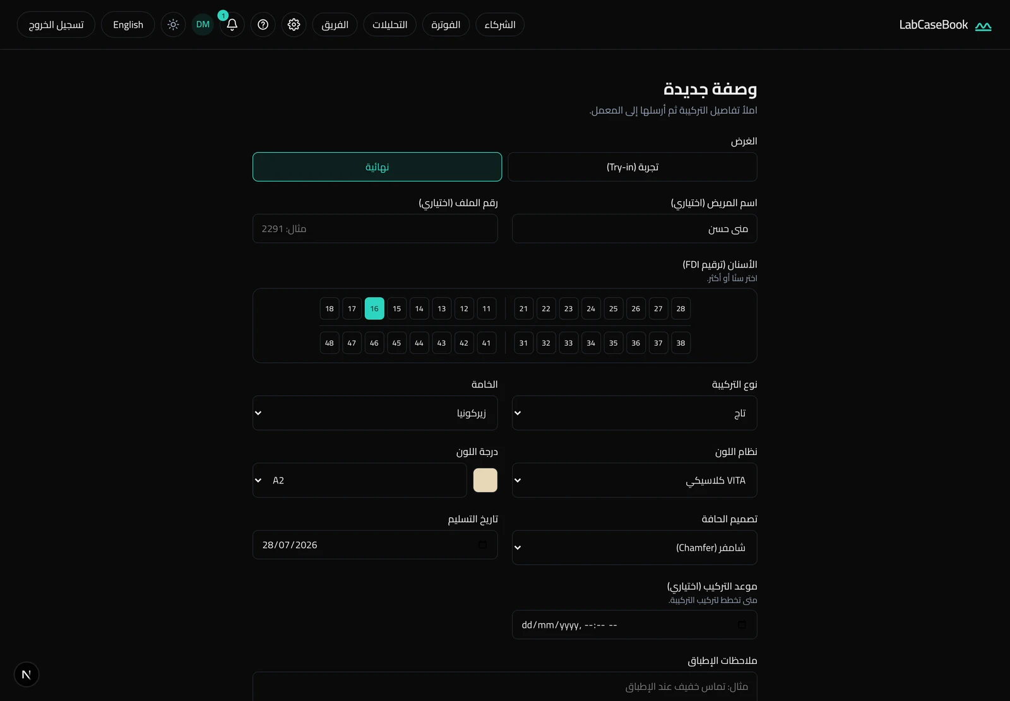Select tooth 36
This screenshot has height=701, width=1010.
coord(636,343)
